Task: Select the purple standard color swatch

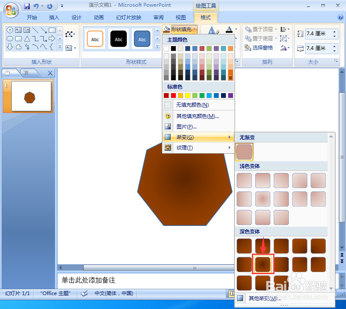Action: pyautogui.click(x=230, y=95)
